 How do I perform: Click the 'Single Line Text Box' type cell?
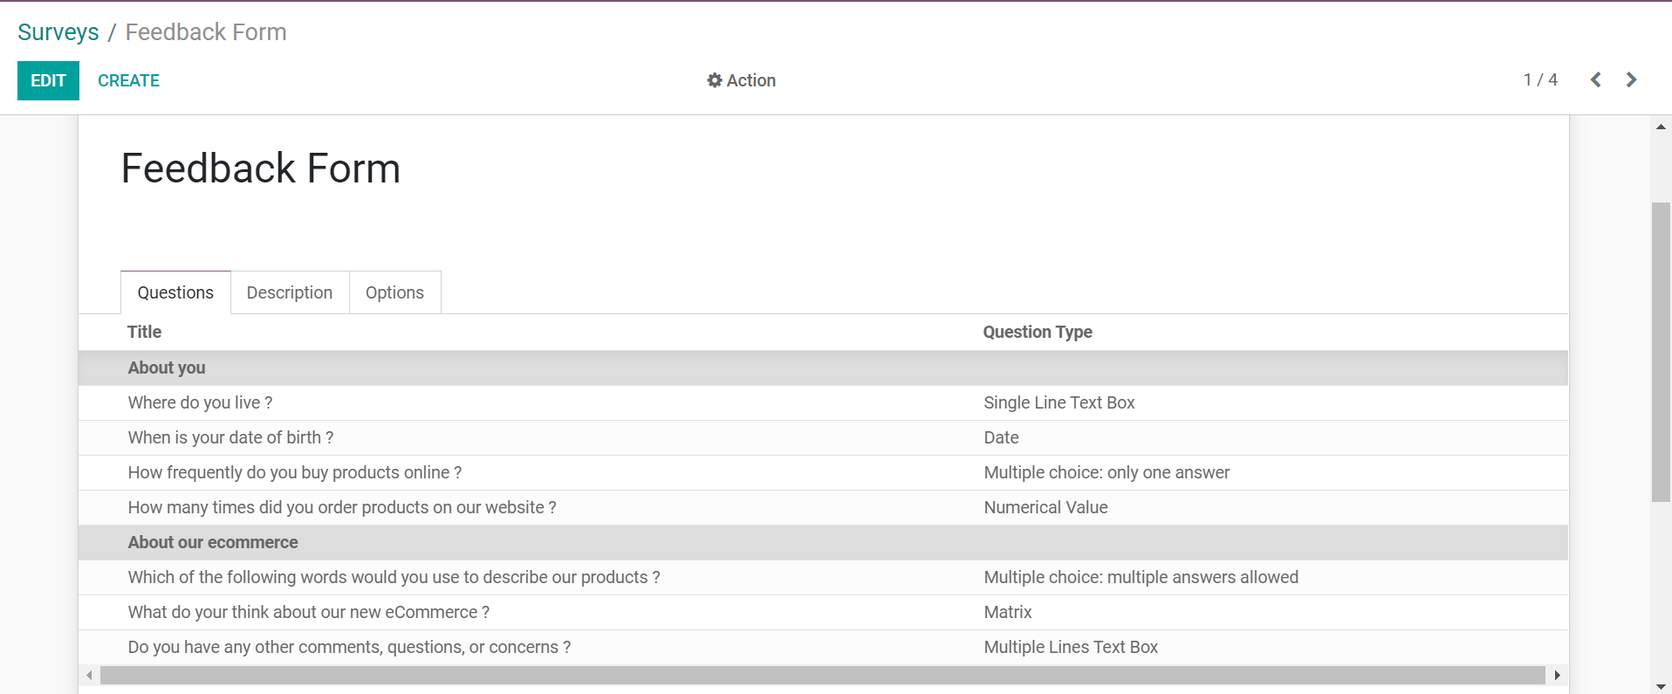coord(1059,402)
